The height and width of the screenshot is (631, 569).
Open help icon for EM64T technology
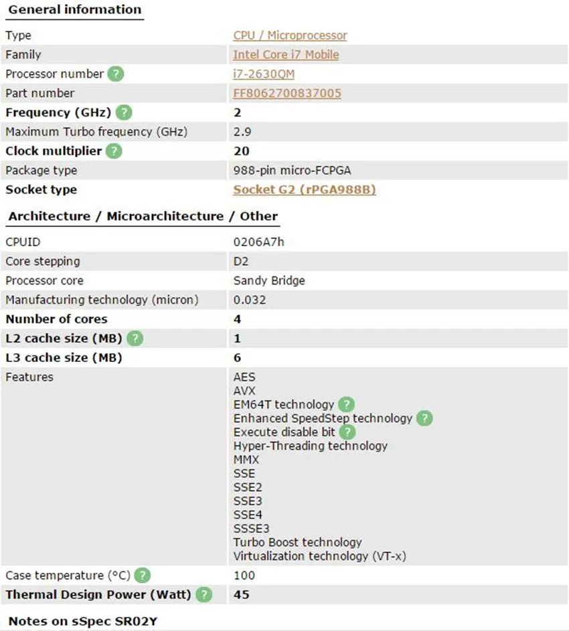(x=346, y=404)
